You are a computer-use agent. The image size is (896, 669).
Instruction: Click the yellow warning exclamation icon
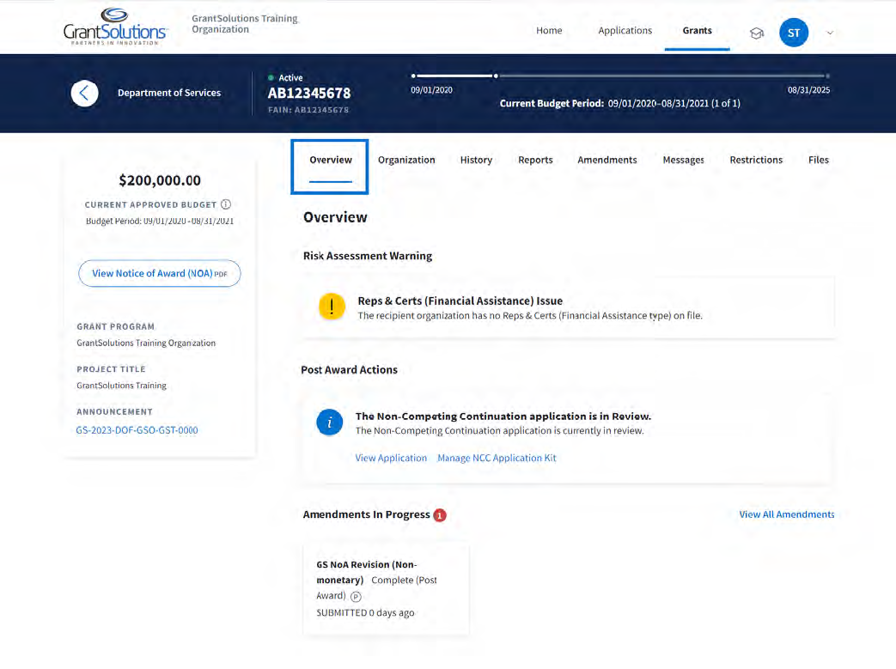pyautogui.click(x=332, y=307)
